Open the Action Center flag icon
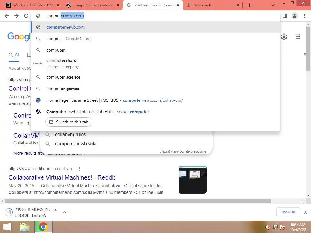This screenshot has width=311, height=233. coord(282,227)
